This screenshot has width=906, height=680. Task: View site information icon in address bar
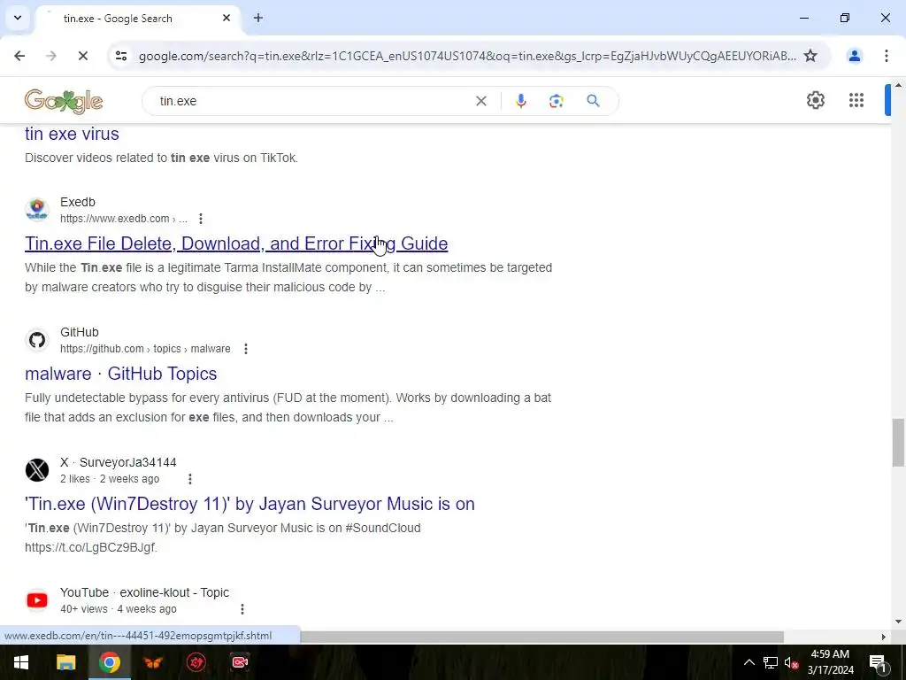120,56
